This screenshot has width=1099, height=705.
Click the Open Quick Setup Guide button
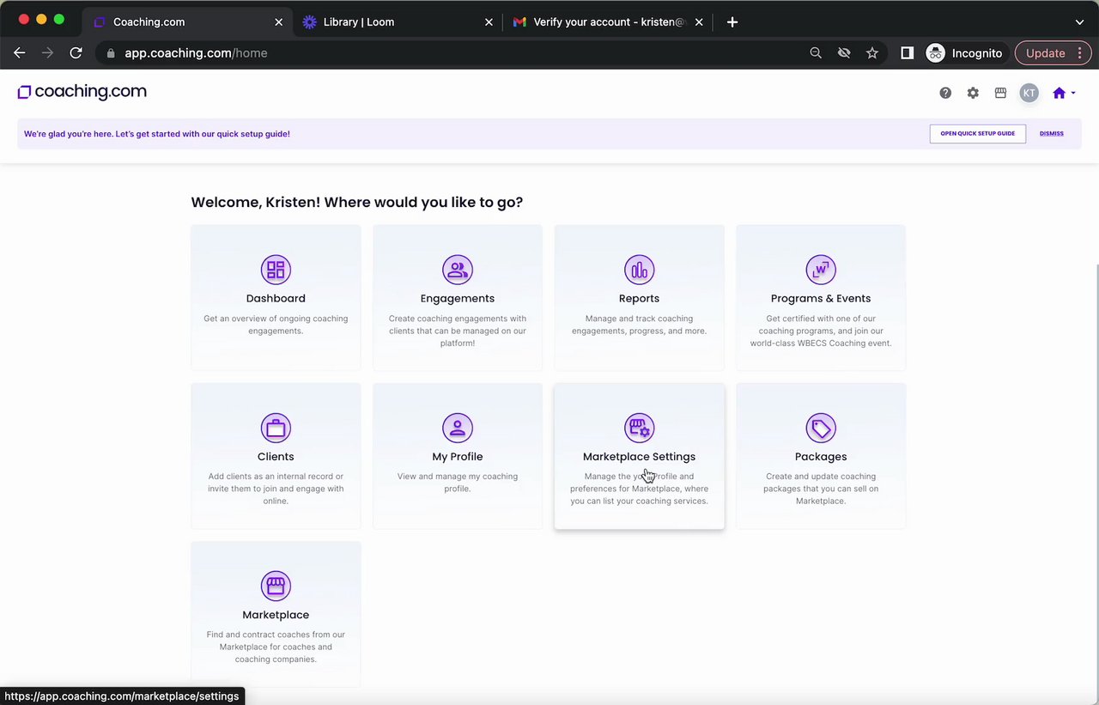(978, 134)
